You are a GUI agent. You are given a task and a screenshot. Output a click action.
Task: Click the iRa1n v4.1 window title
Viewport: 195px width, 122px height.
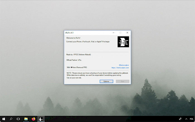69,33
